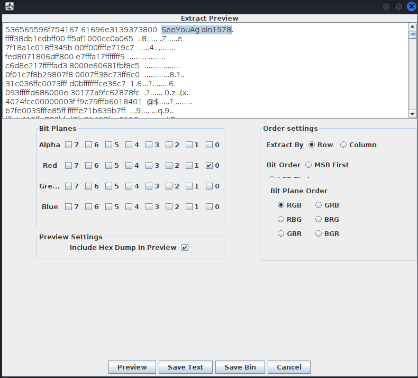The height and width of the screenshot is (378, 418).
Task: Click the Preview button
Action: tap(132, 367)
